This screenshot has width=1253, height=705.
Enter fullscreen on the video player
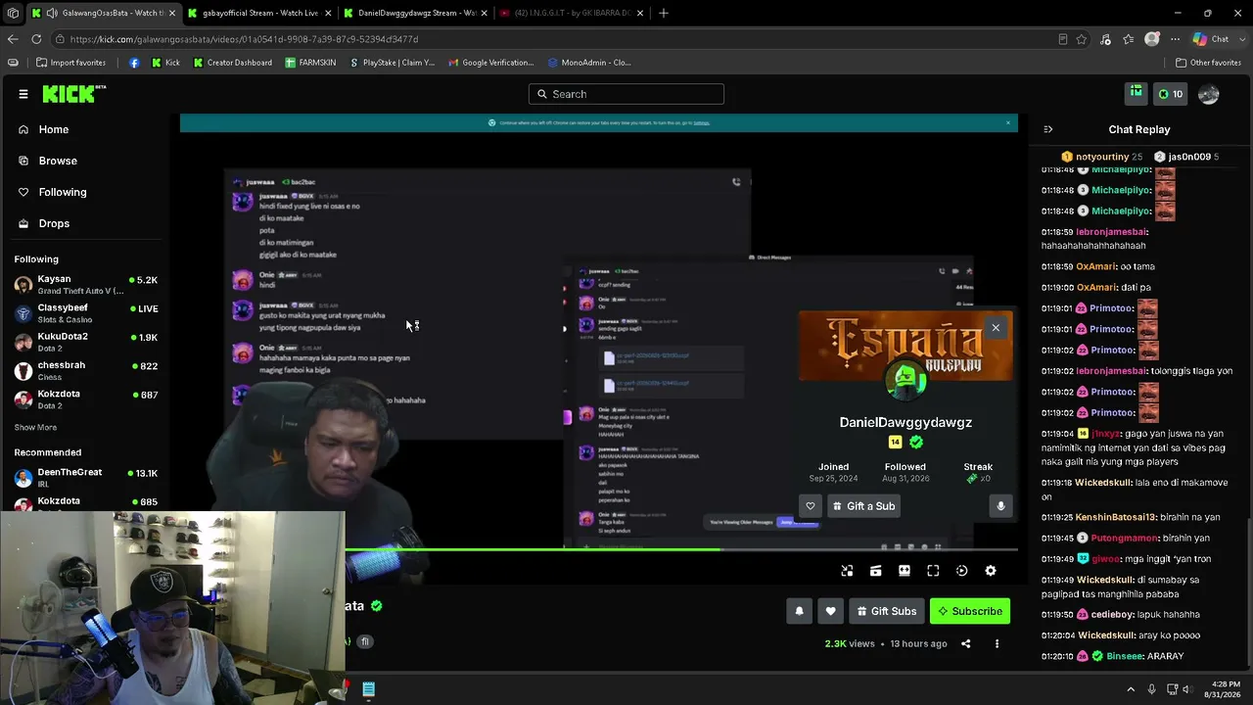(x=933, y=571)
